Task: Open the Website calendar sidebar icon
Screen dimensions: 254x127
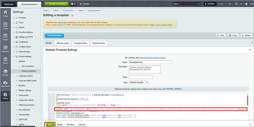Action: click(x=5, y=37)
